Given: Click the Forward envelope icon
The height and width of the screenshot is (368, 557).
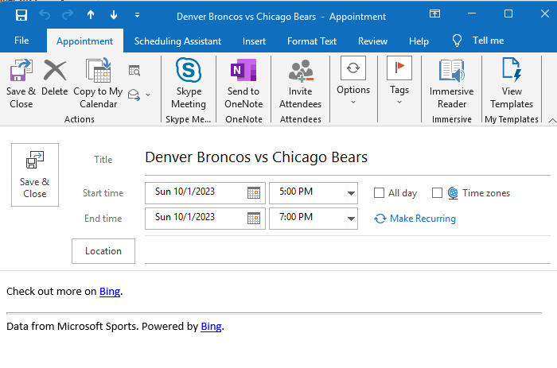Looking at the screenshot, I should coord(134,95).
